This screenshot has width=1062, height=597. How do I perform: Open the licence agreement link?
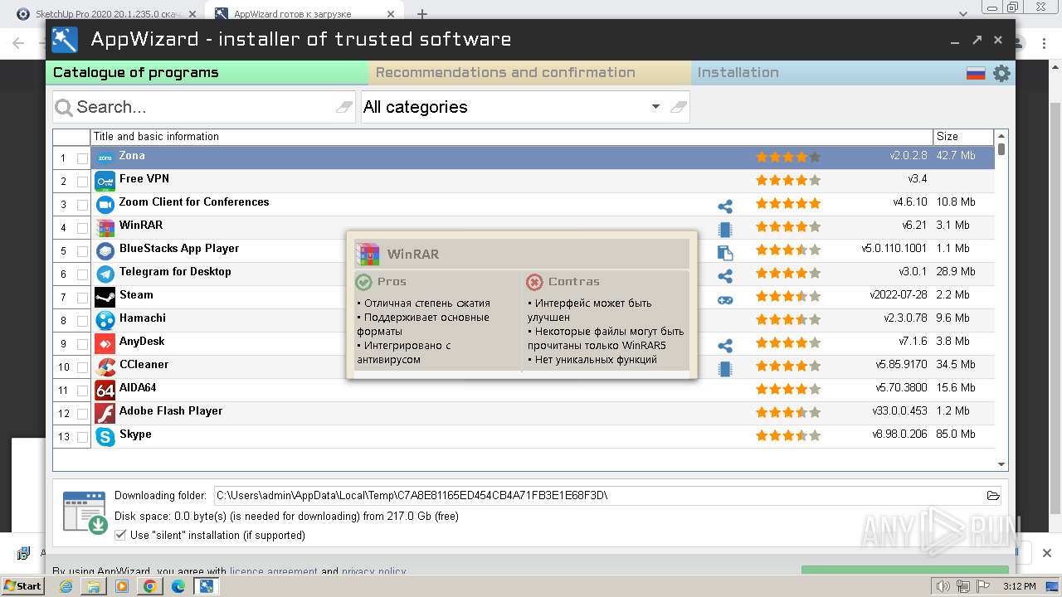[274, 571]
